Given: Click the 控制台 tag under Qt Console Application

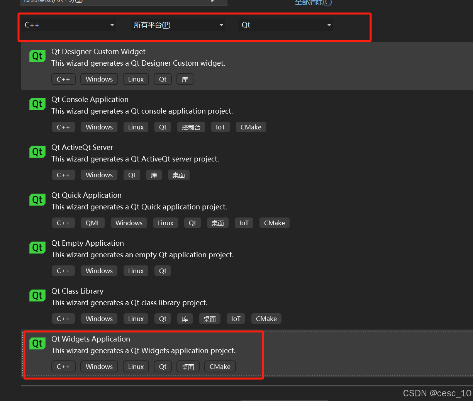Looking at the screenshot, I should [191, 127].
